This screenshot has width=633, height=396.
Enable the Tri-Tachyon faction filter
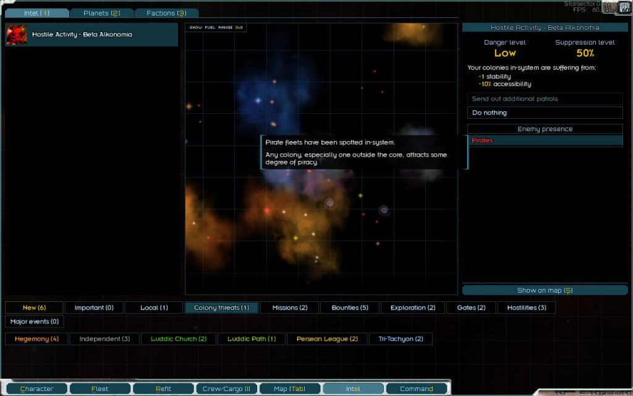pos(401,338)
